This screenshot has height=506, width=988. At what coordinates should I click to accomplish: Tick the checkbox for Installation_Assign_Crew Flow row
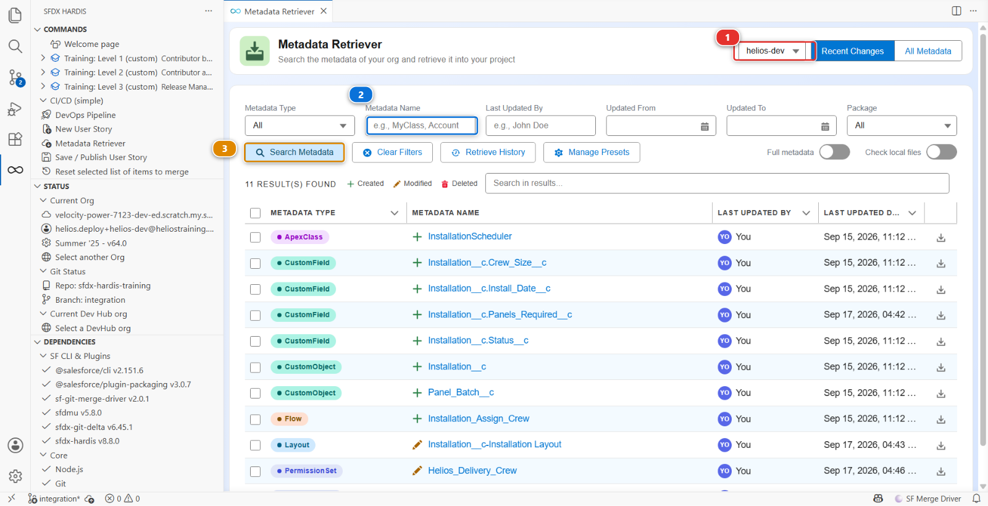pos(255,419)
